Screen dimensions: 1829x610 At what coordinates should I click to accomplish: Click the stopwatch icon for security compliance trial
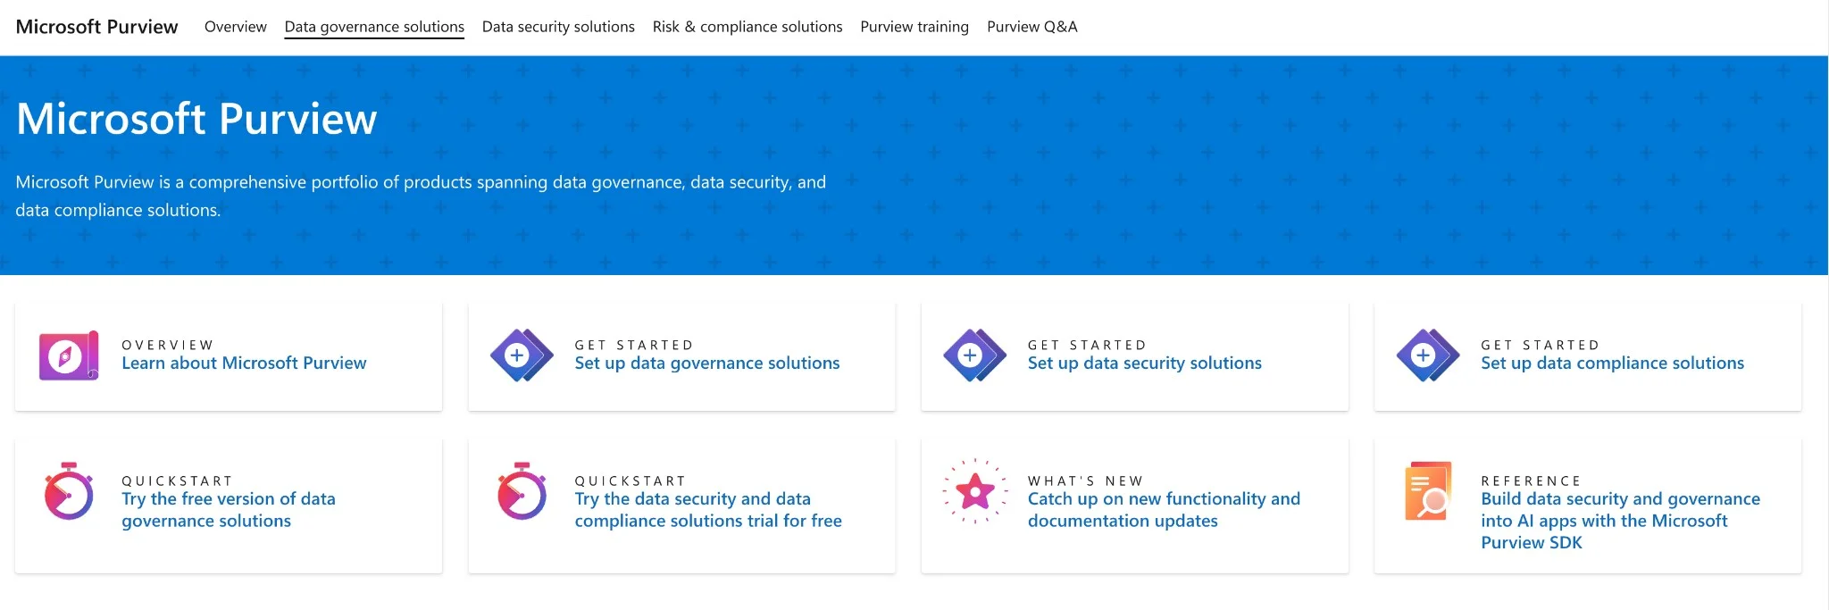pos(522,491)
